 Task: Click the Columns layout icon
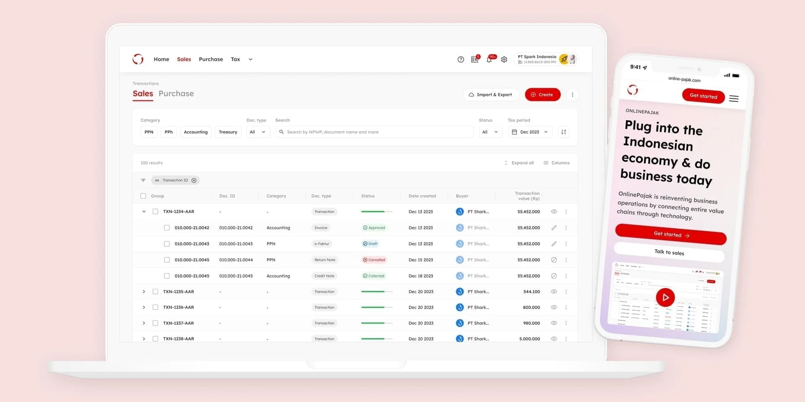[x=546, y=163]
